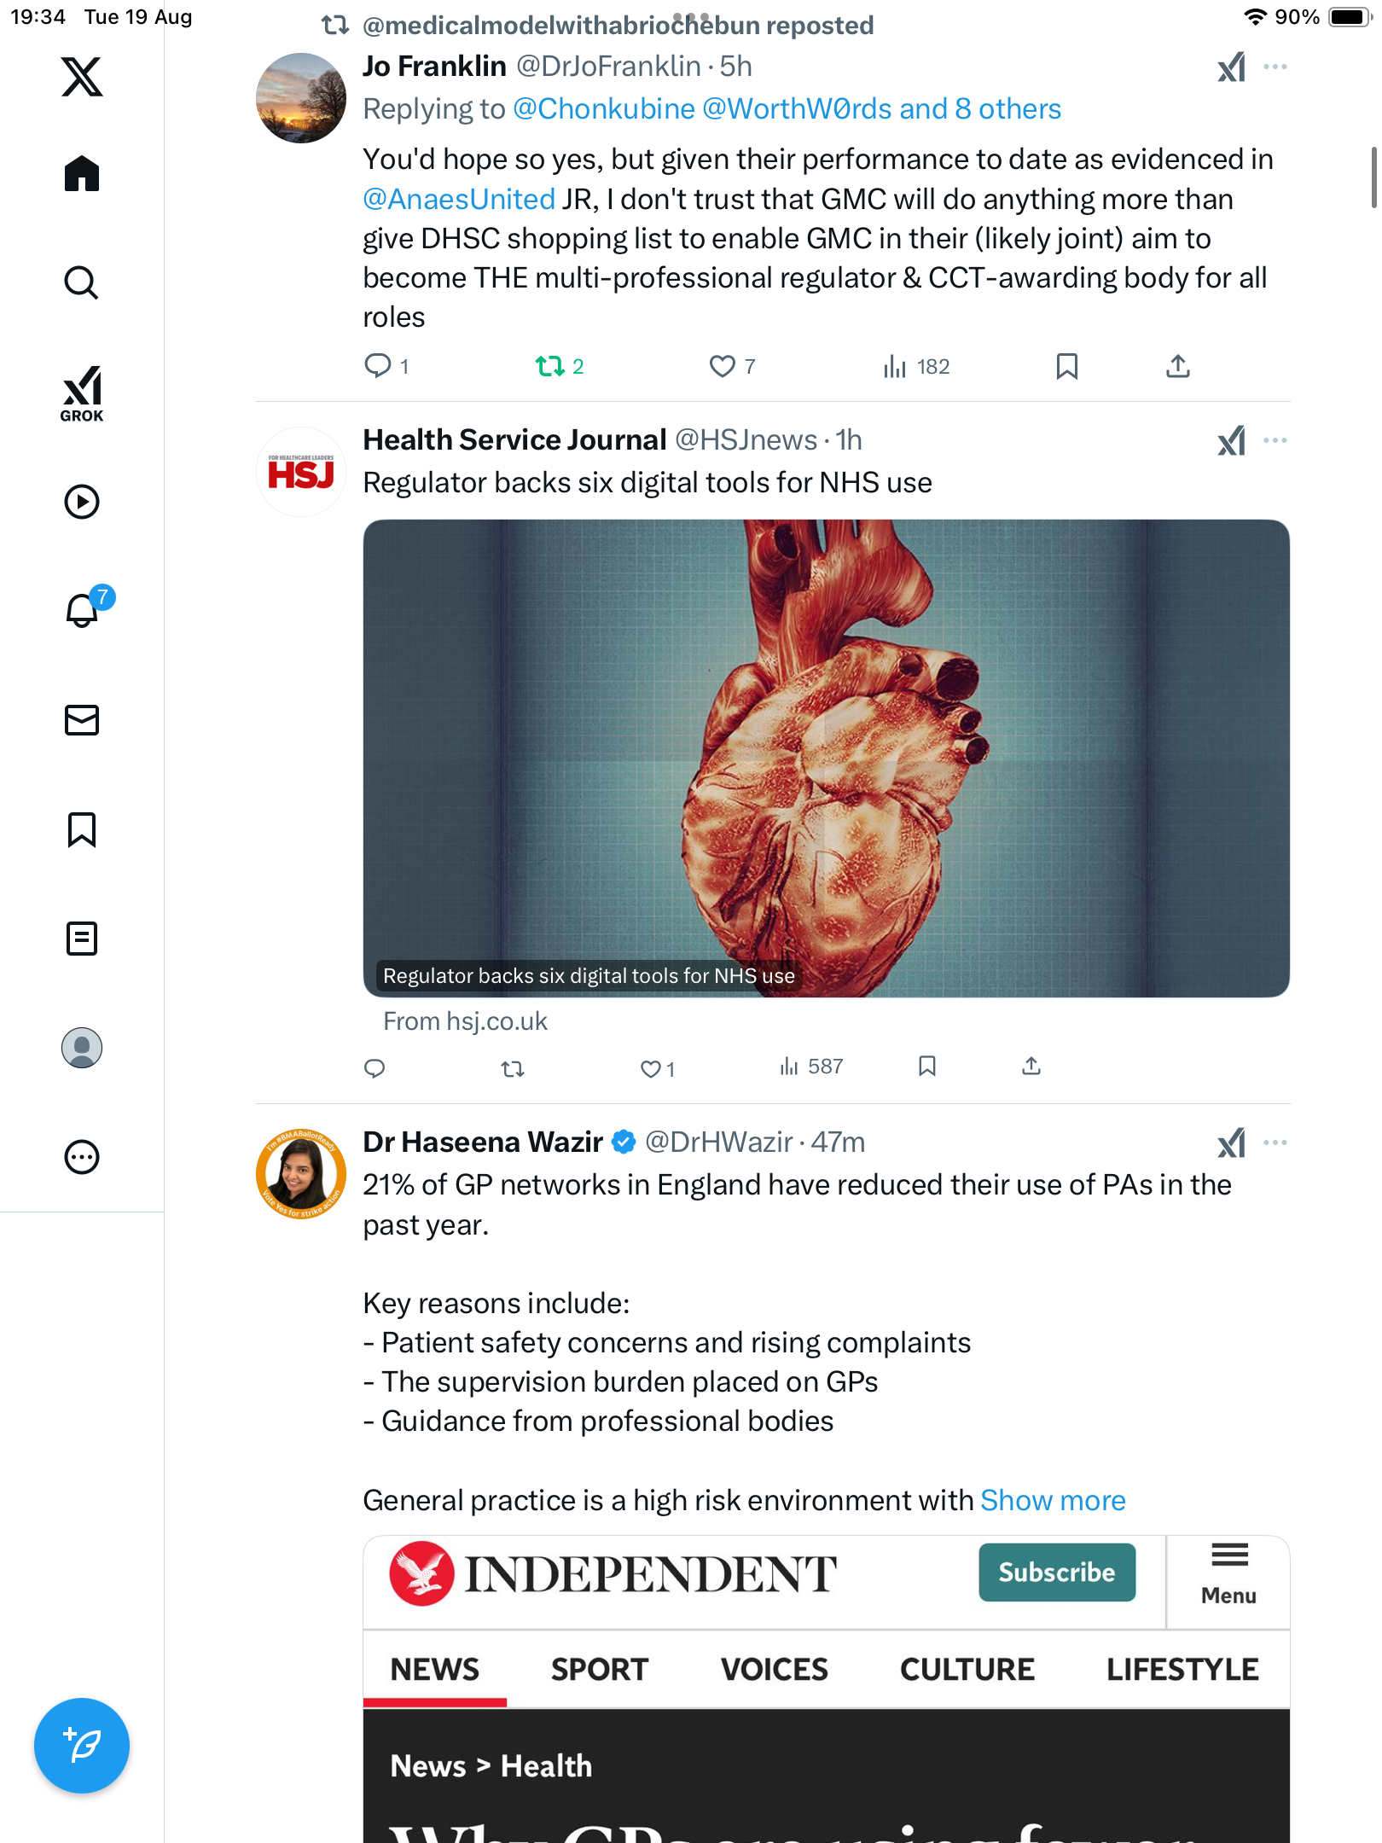Open the heart image article card
The image size is (1382, 1843).
pos(826,758)
